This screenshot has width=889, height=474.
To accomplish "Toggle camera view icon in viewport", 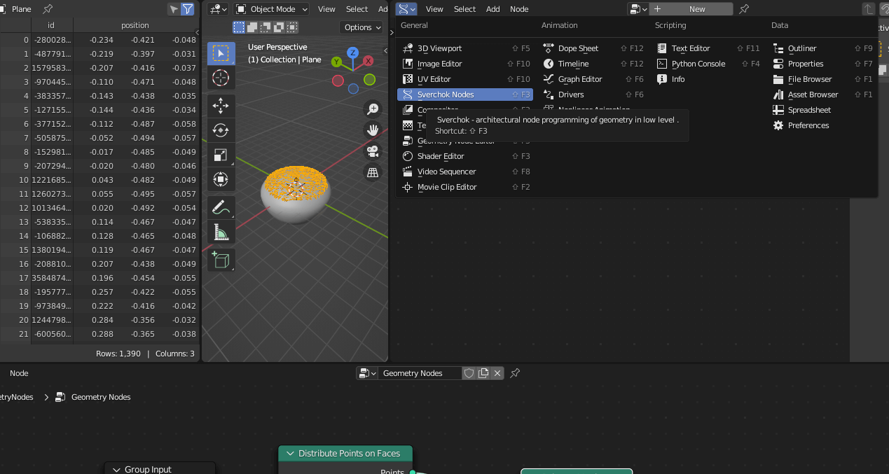I will (x=373, y=151).
